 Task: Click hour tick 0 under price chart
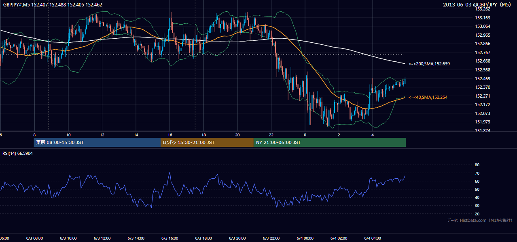tap(305, 135)
